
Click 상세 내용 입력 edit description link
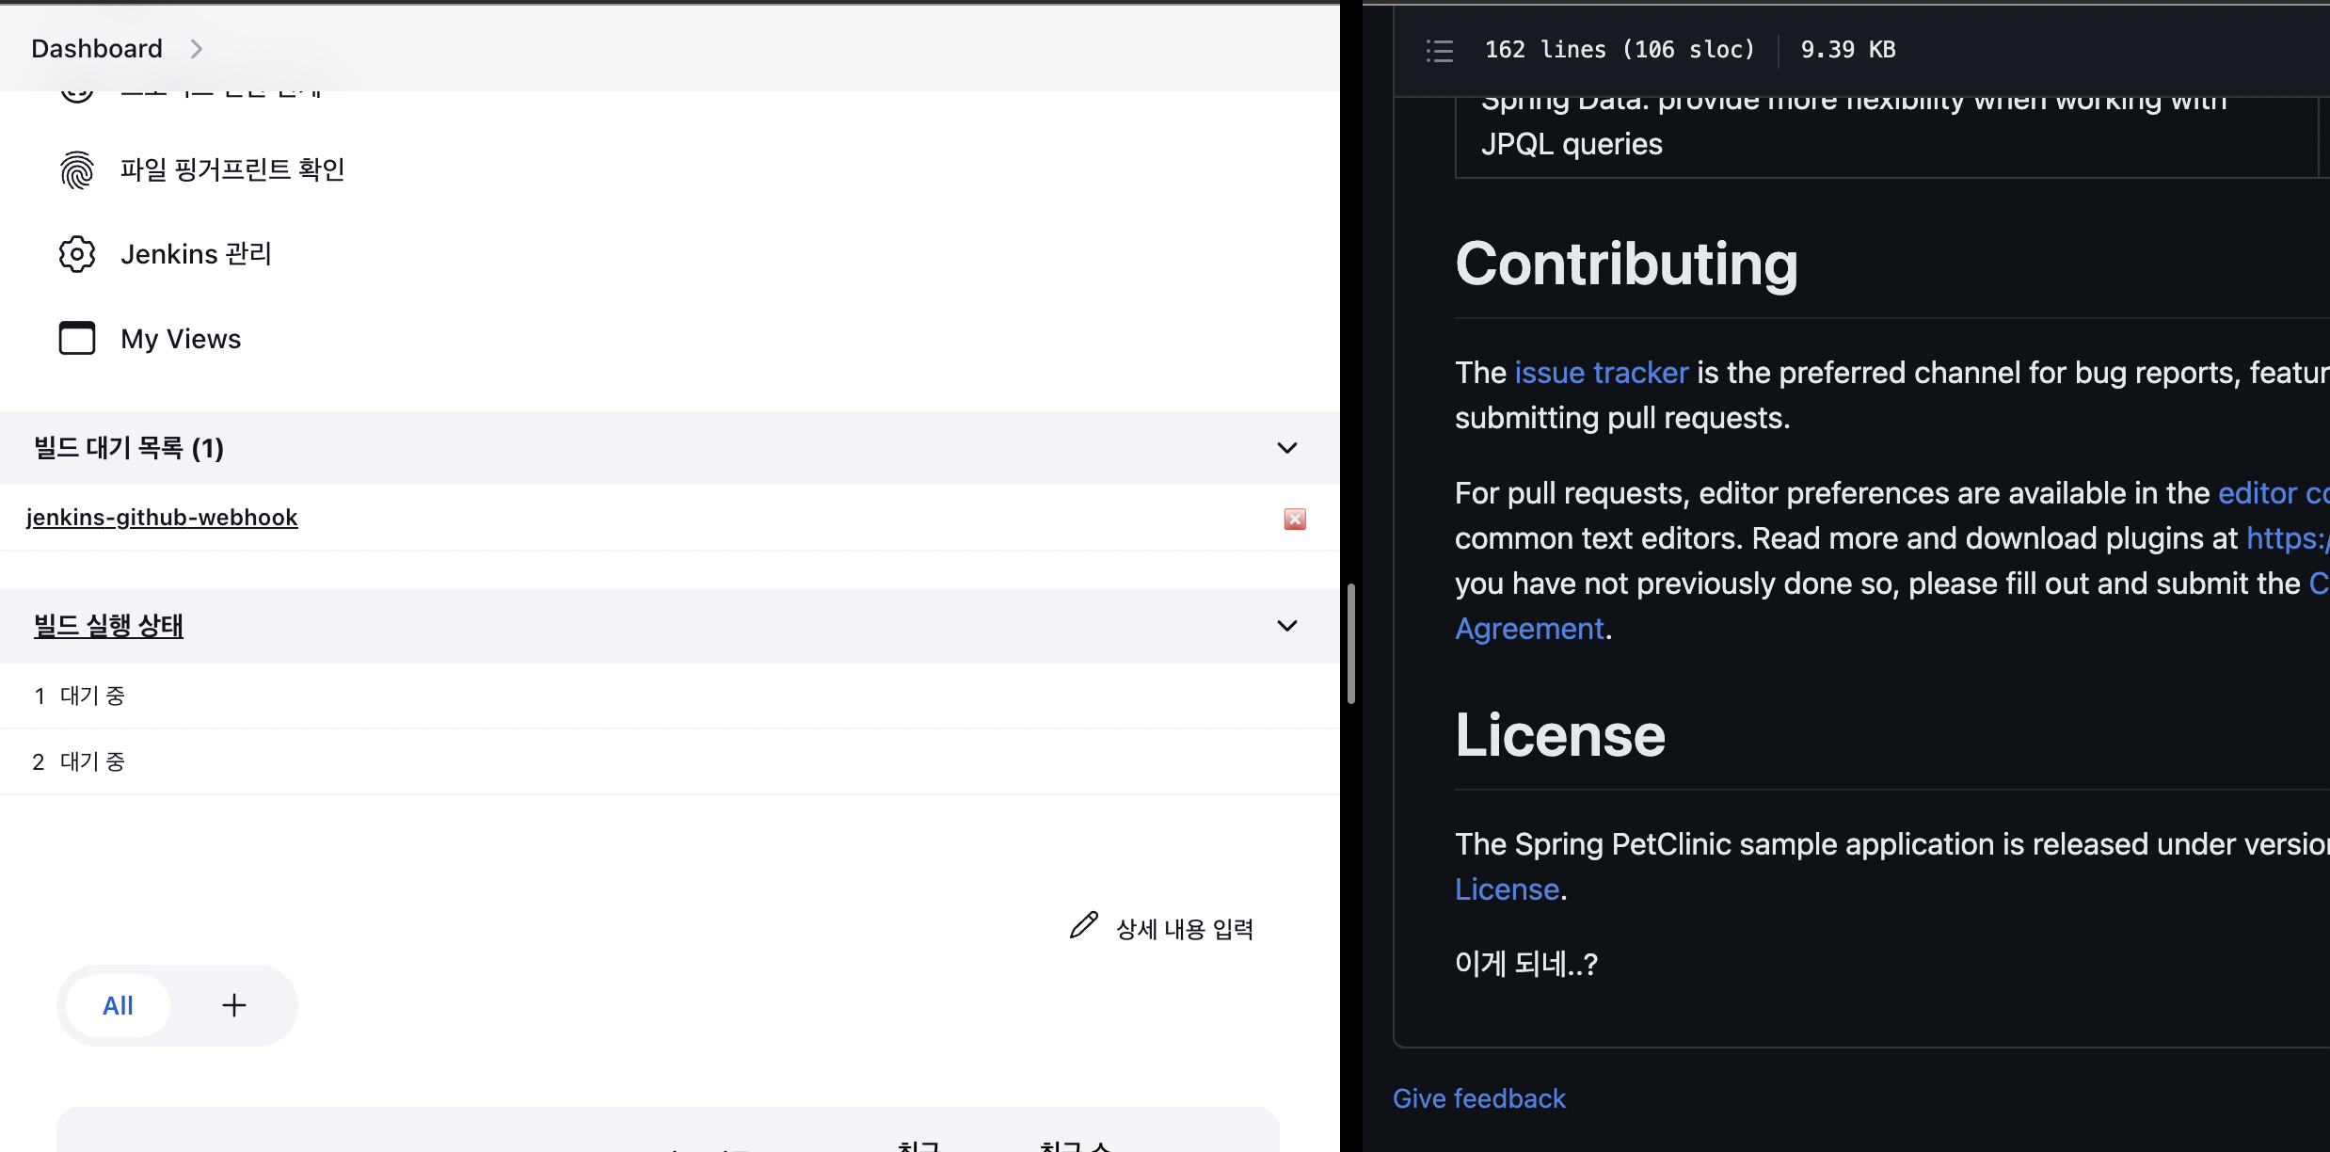[x=1185, y=929]
